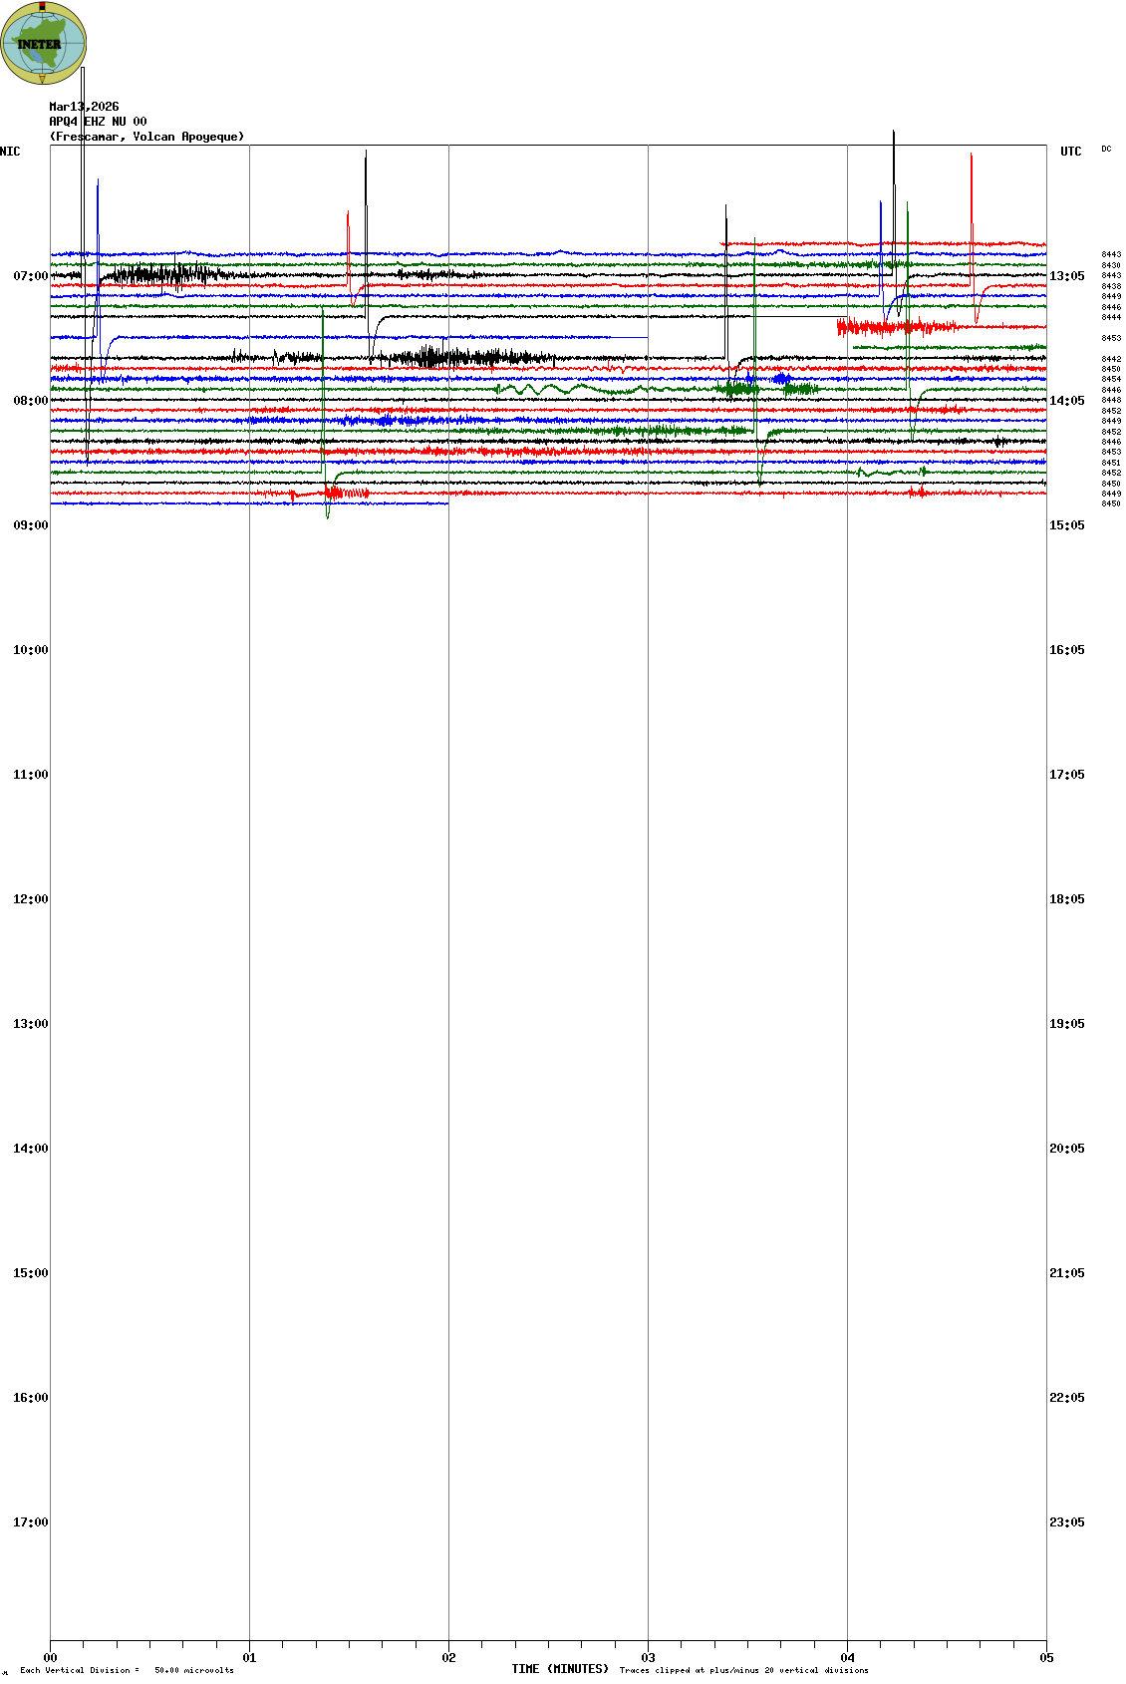Click the UTC time zone header
The height and width of the screenshot is (1684, 1126).
point(1070,152)
